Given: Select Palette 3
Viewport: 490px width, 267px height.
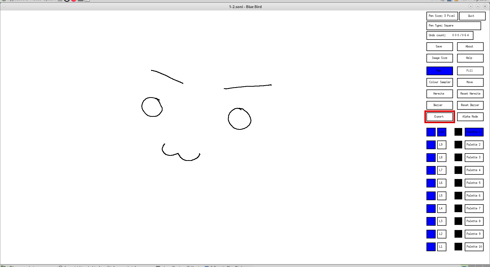Looking at the screenshot, I should tap(474, 157).
